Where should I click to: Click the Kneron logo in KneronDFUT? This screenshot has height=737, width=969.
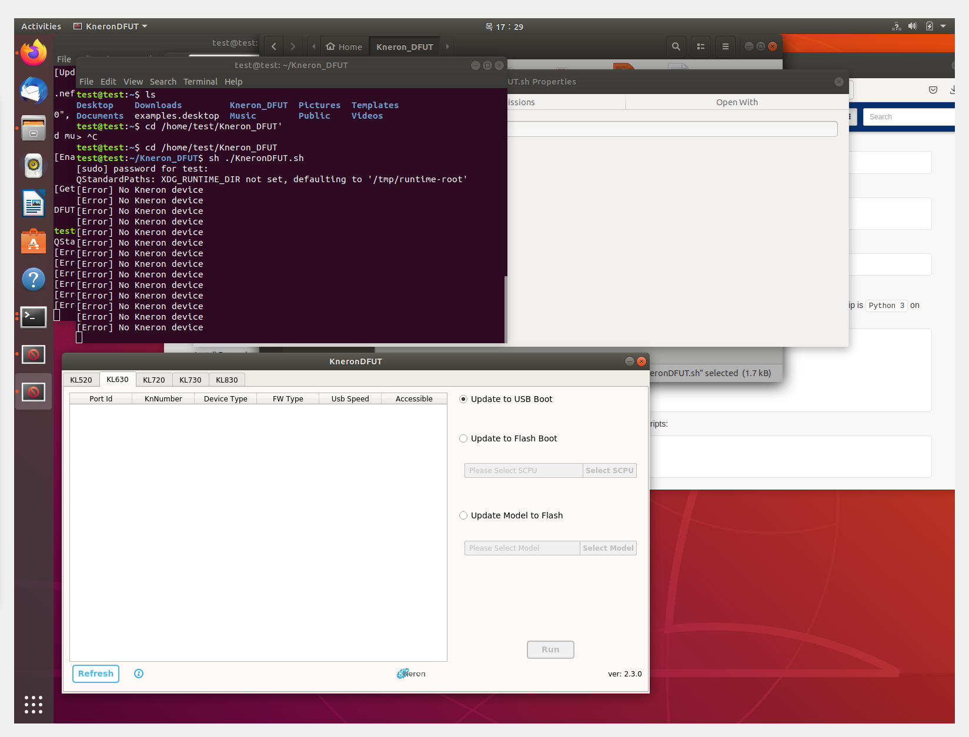(x=411, y=674)
